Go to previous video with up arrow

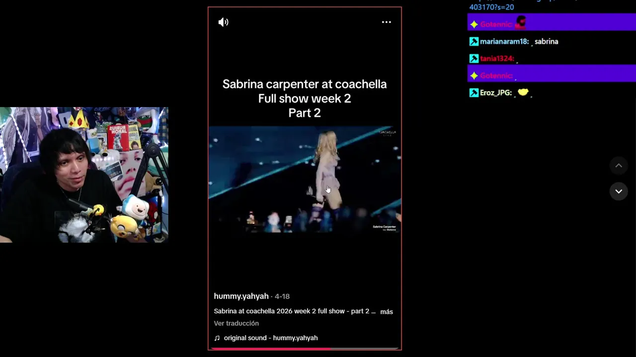tap(619, 166)
